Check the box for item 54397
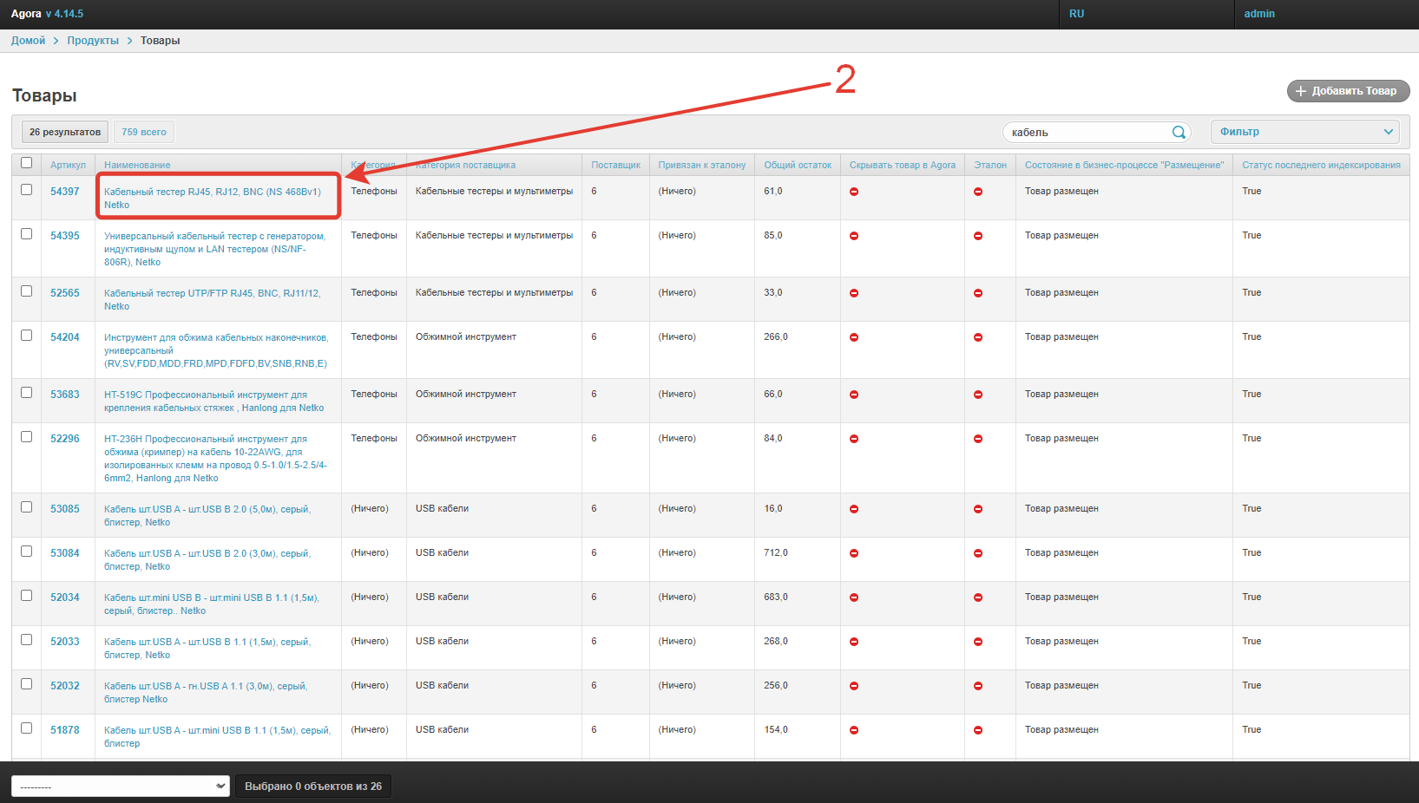 (26, 190)
